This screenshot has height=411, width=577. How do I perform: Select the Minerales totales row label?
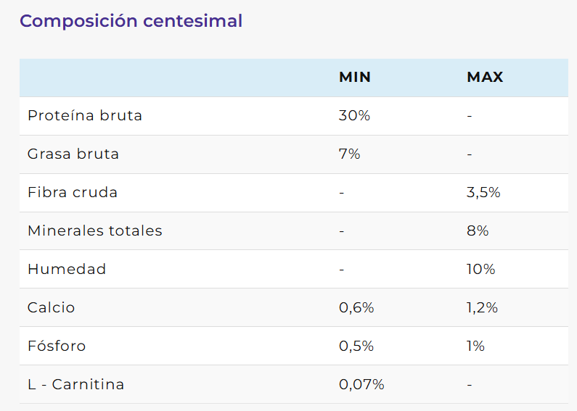coord(95,231)
